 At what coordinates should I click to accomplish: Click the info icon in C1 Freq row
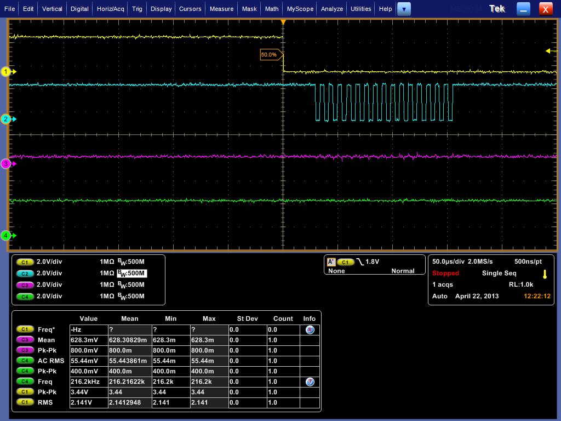pyautogui.click(x=310, y=329)
